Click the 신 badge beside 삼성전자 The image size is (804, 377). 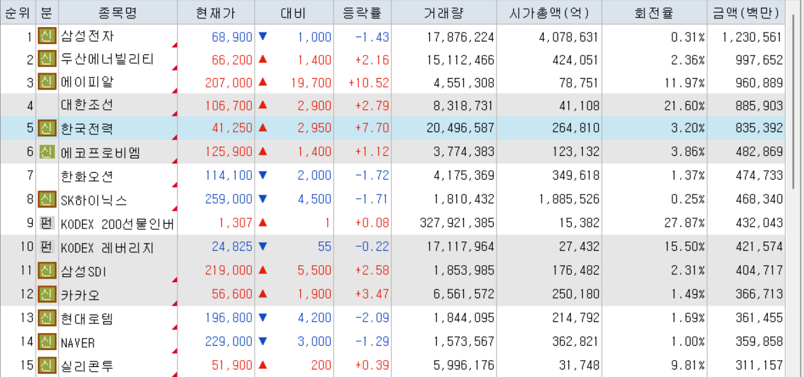[47, 37]
